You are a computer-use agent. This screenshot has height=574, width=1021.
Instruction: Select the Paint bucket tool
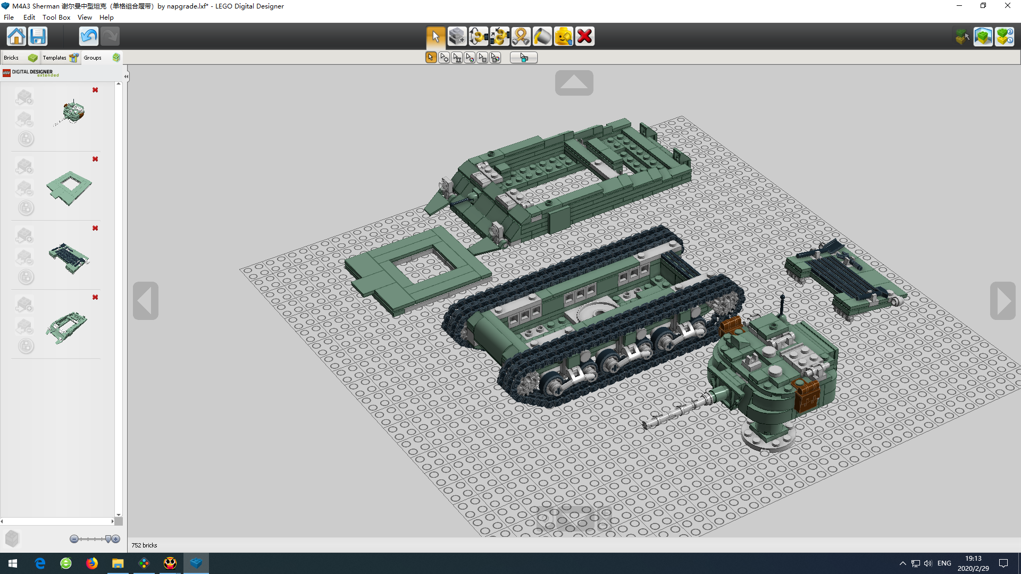pyautogui.click(x=542, y=36)
